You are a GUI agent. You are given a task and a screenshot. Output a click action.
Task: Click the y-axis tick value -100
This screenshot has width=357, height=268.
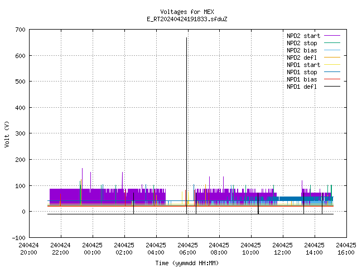point(18,238)
